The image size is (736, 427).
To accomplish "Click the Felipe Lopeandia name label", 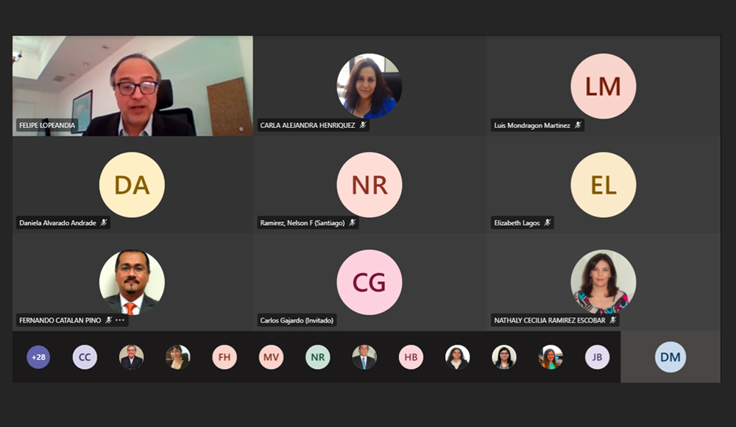I will 47,125.
